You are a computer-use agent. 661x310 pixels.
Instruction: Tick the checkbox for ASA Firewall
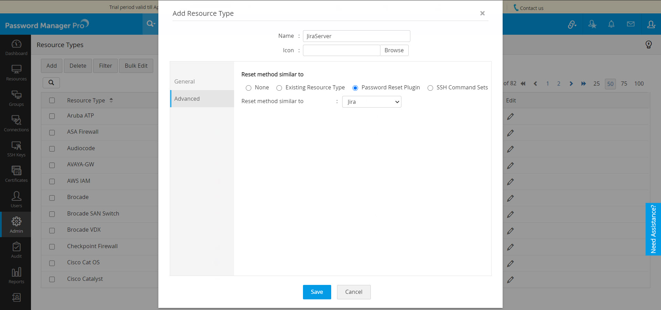52,132
